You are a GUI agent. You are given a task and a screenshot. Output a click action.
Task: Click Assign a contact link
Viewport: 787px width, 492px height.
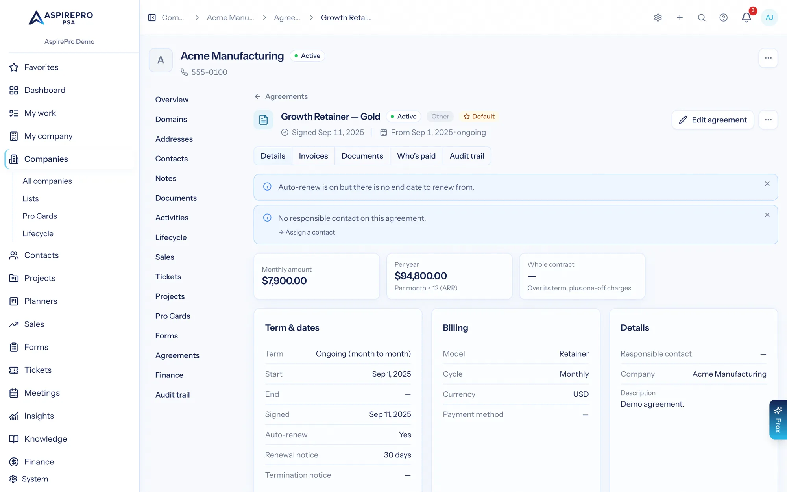(x=307, y=232)
